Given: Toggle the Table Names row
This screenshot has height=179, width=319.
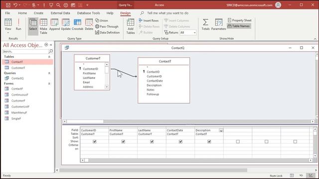Looking at the screenshot, I should pyautogui.click(x=239, y=26).
